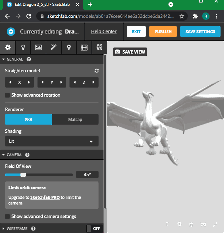
Task: Open the AR VR settings tab
Action: pos(99,47)
